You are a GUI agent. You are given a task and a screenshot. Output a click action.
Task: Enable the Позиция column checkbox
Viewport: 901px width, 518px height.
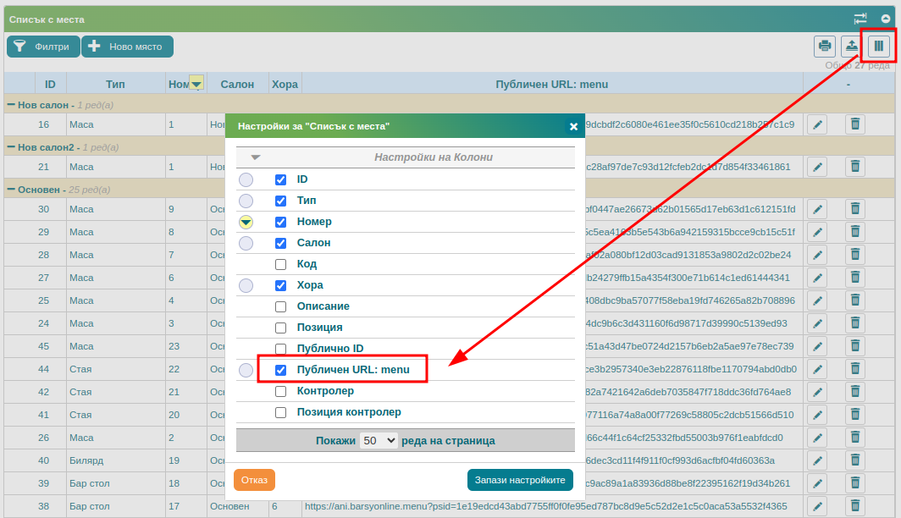(x=280, y=328)
